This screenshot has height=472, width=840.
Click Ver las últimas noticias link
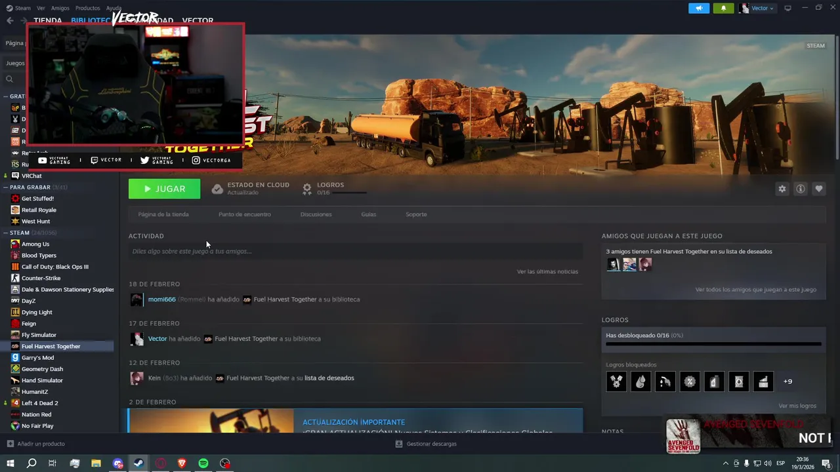547,271
